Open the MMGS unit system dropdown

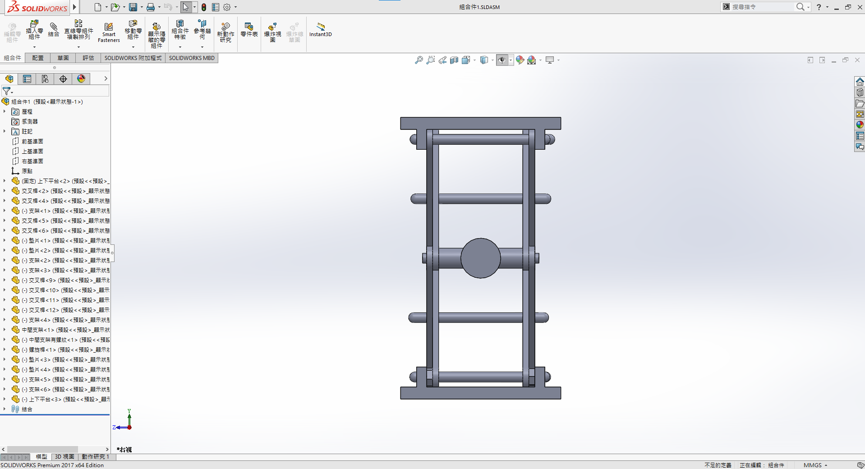(815, 465)
